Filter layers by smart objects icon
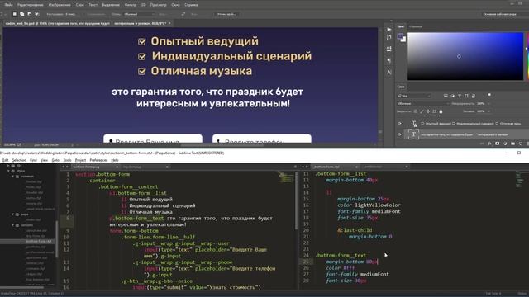 click(x=473, y=96)
